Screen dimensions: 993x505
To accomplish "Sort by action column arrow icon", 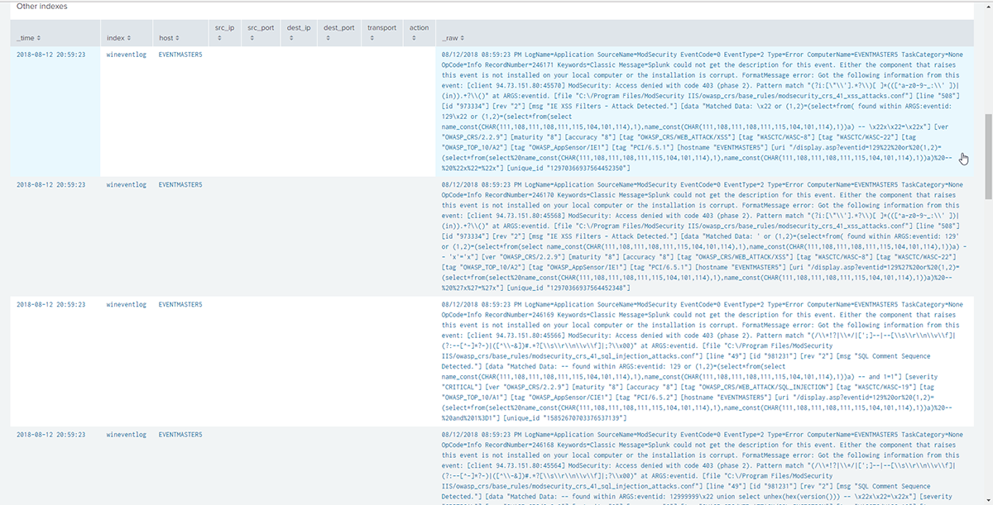I will pos(412,39).
